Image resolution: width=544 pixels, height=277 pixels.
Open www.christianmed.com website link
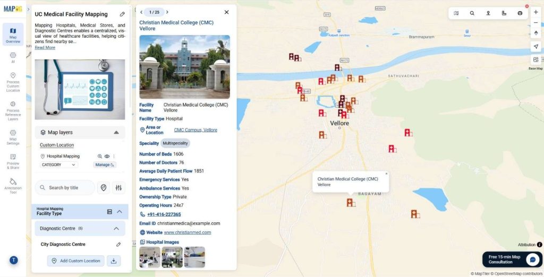click(188, 232)
